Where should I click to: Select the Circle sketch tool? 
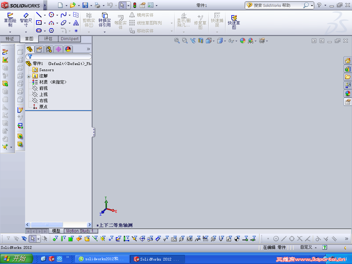point(52,15)
